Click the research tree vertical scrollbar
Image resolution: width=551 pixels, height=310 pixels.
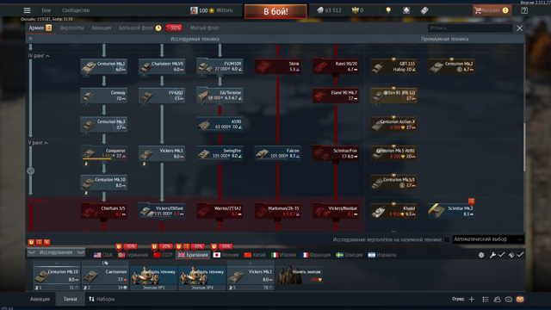524,147
